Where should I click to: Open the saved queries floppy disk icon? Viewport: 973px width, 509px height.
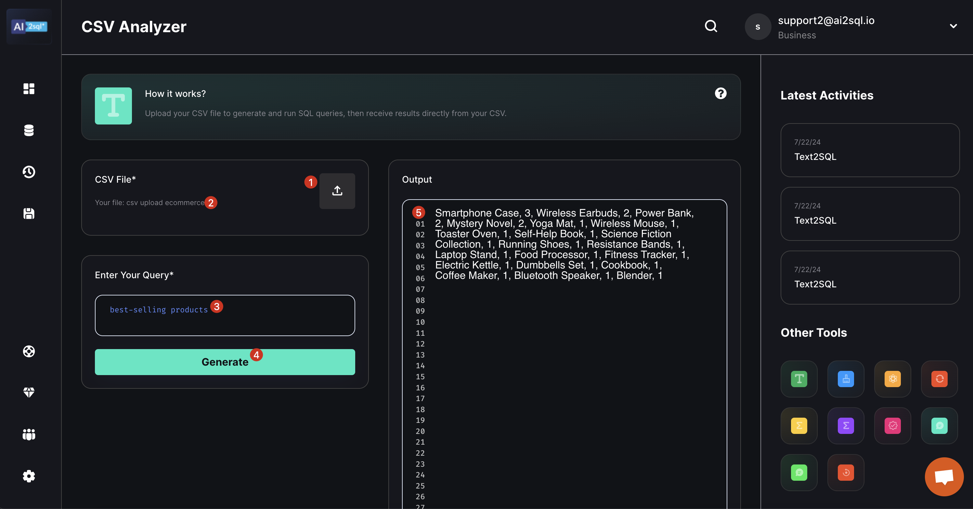[29, 214]
